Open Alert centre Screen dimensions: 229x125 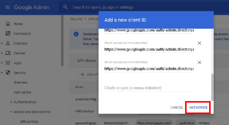point(22,92)
